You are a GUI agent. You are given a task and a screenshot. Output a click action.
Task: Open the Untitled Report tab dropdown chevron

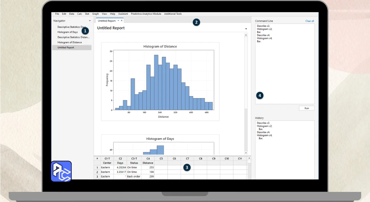[x=118, y=20]
